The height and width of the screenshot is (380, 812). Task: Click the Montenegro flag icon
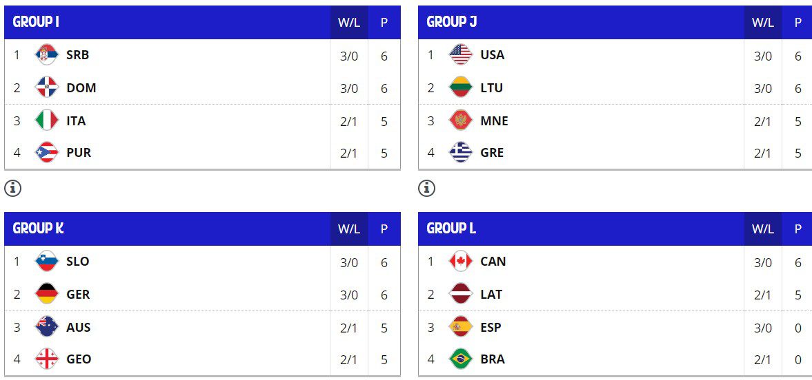coord(461,120)
